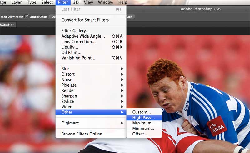Viewport: 250px width, 153px height.
Task: Open the Layer menu
Action: [x=17, y=2]
